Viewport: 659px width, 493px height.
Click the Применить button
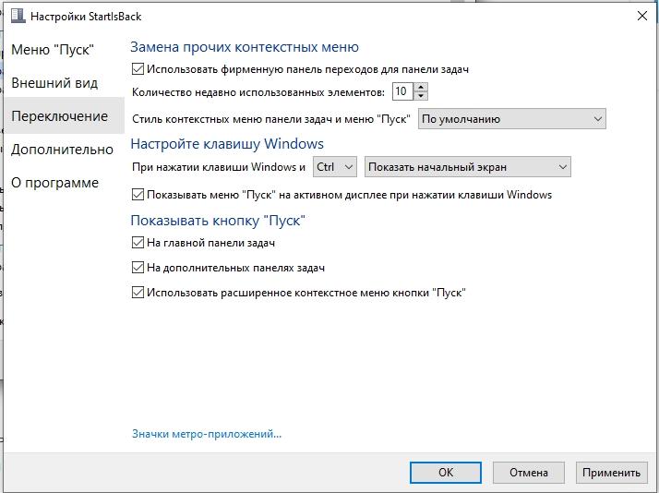(611, 473)
